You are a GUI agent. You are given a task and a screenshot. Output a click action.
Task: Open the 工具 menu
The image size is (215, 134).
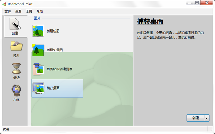coord(29,11)
